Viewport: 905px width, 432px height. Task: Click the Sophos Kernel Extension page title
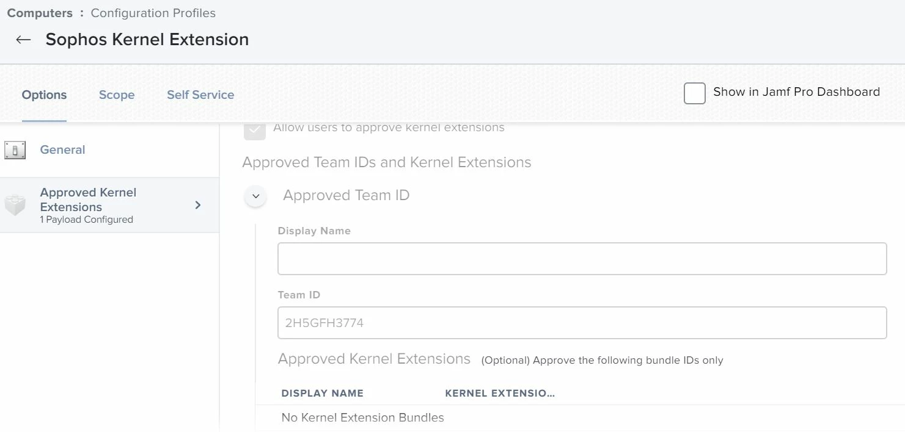tap(147, 40)
